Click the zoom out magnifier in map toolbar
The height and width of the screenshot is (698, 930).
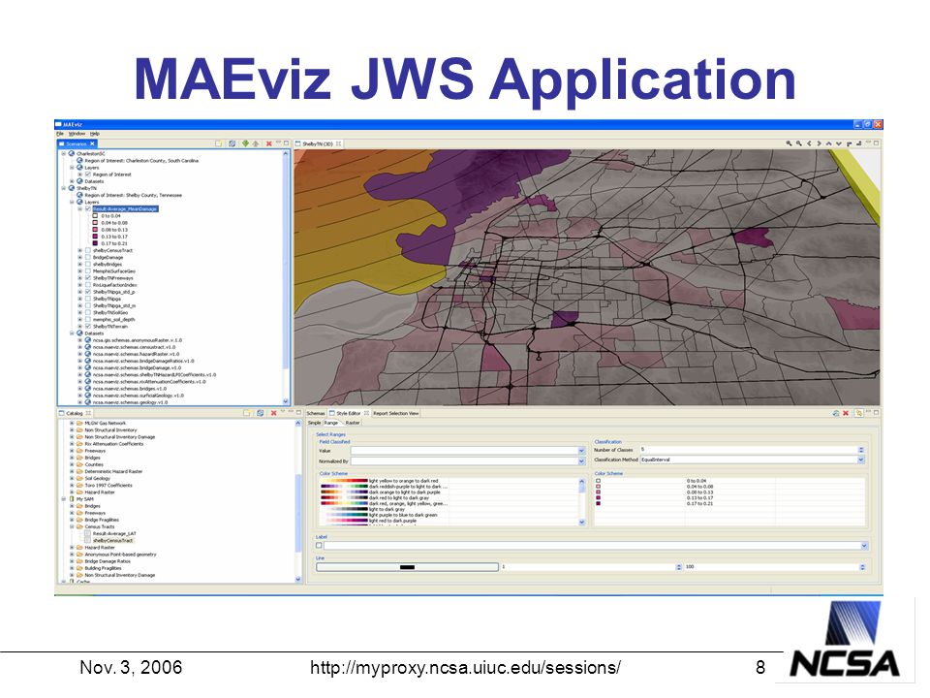799,143
